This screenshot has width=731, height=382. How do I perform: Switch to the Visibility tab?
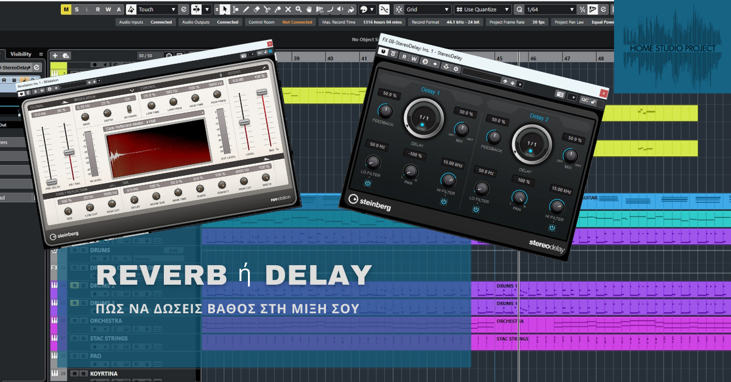(21, 54)
